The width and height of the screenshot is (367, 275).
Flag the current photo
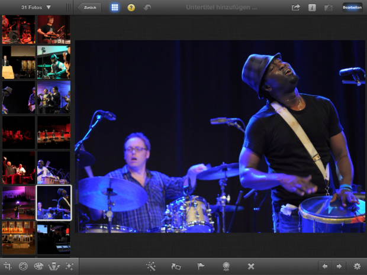pyautogui.click(x=201, y=266)
